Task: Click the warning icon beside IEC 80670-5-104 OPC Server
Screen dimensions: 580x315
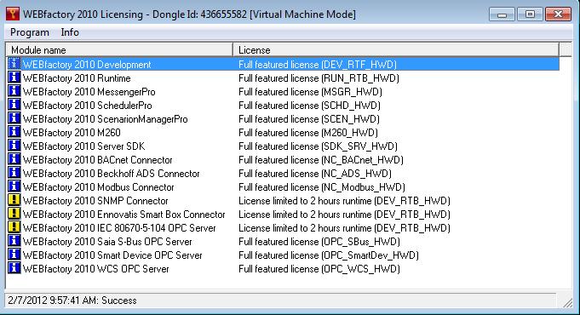Action: [14, 228]
